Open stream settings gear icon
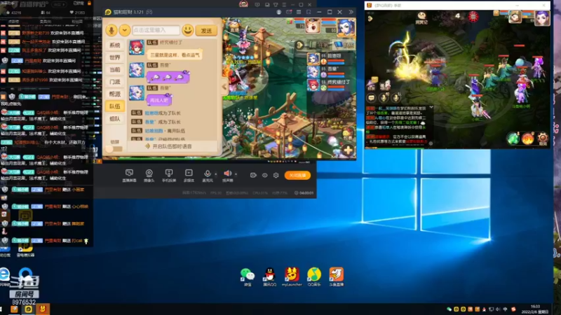Screen dimensions: 561x315 click(276, 175)
